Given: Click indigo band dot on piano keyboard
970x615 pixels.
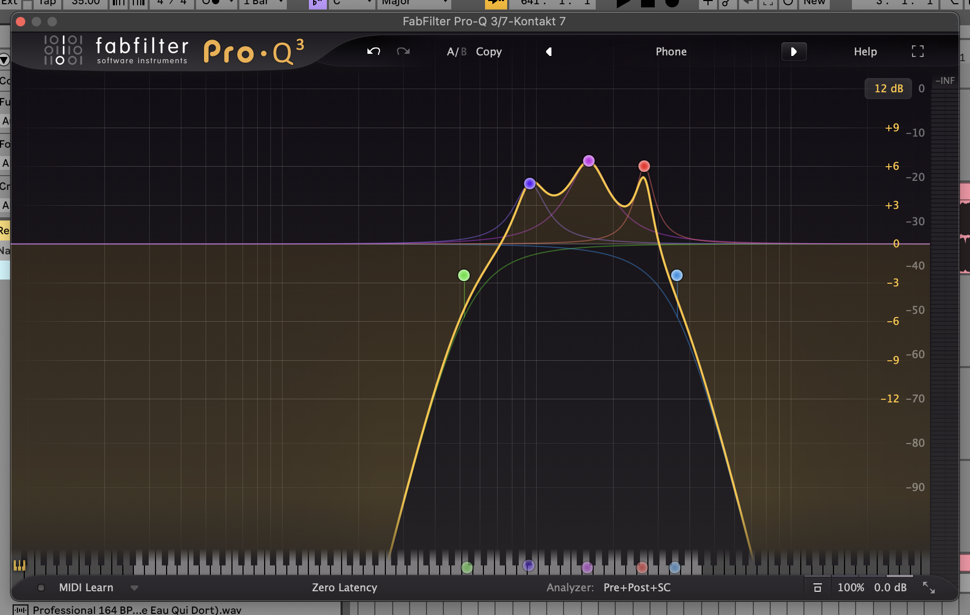Looking at the screenshot, I should [529, 565].
